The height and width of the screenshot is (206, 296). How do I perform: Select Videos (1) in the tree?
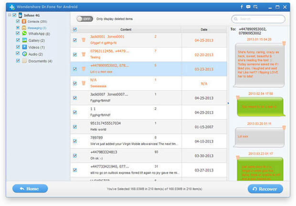click(37, 47)
